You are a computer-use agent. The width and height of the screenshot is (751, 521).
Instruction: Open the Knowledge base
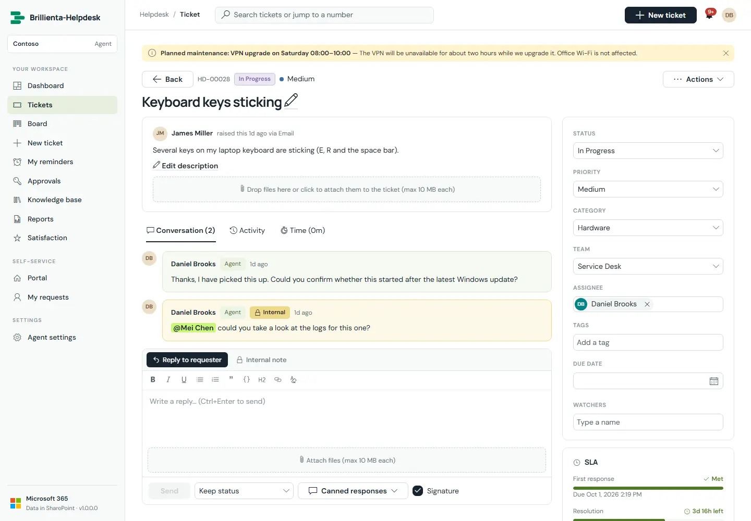click(x=62, y=200)
